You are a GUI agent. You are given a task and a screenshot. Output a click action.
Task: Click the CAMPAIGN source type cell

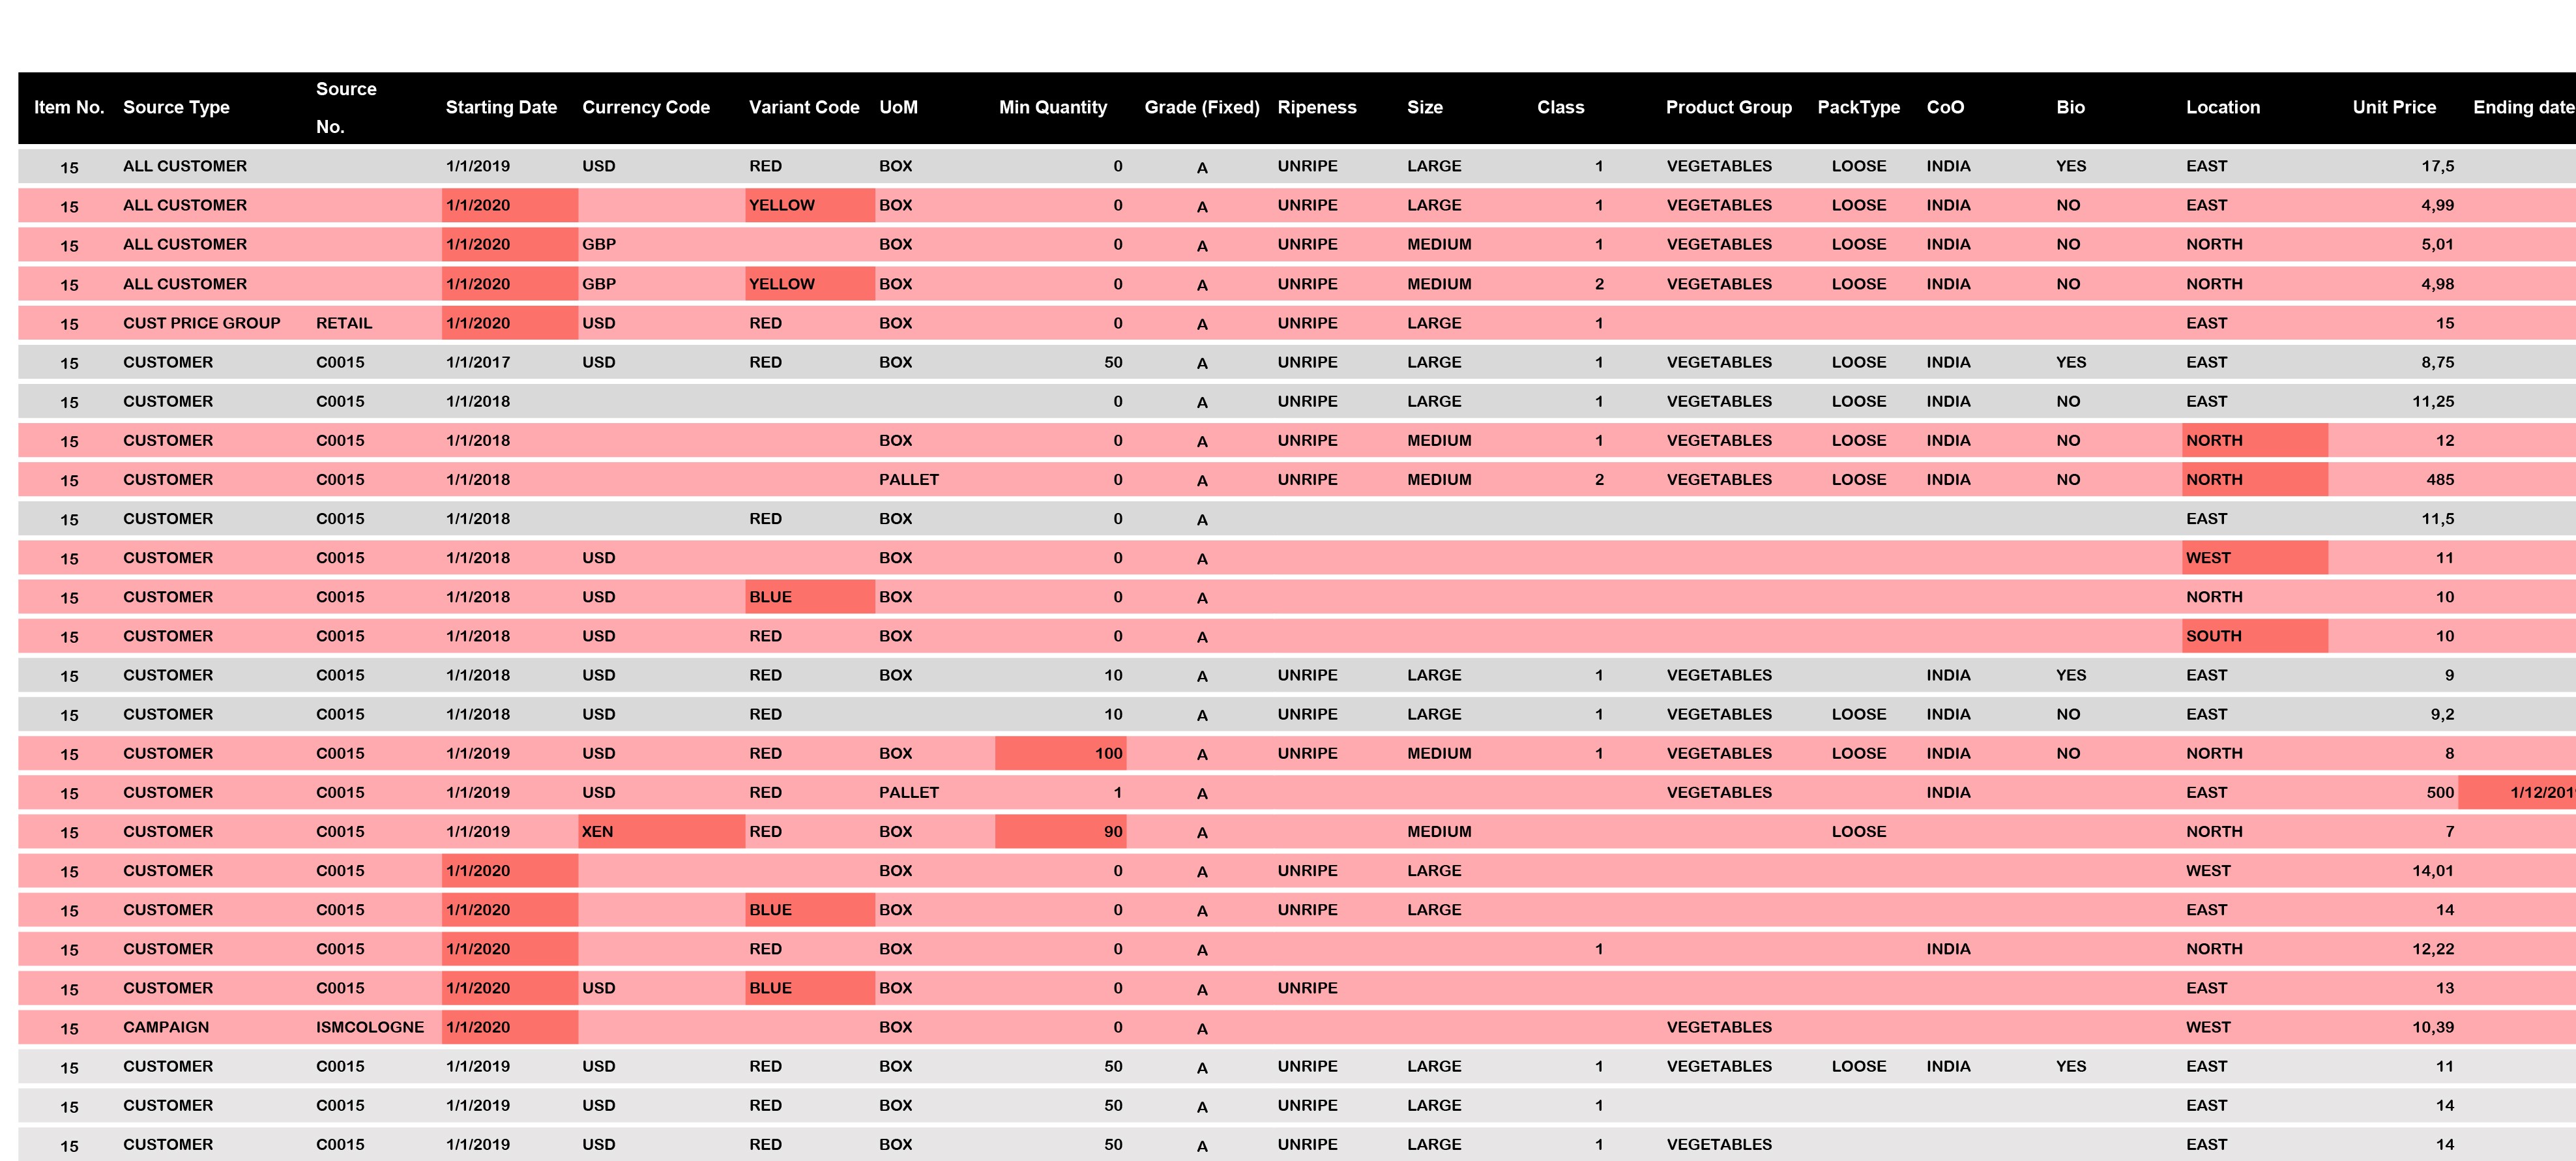point(166,1027)
